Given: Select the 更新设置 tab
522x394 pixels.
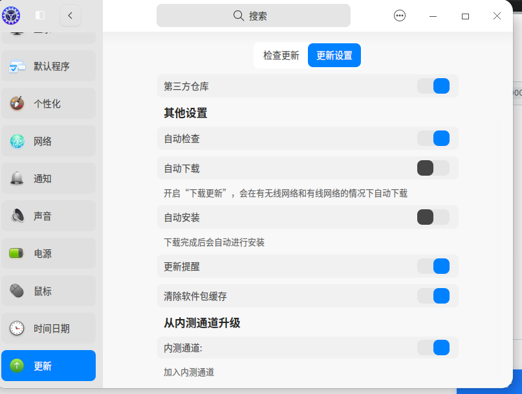Looking at the screenshot, I should tap(334, 55).
